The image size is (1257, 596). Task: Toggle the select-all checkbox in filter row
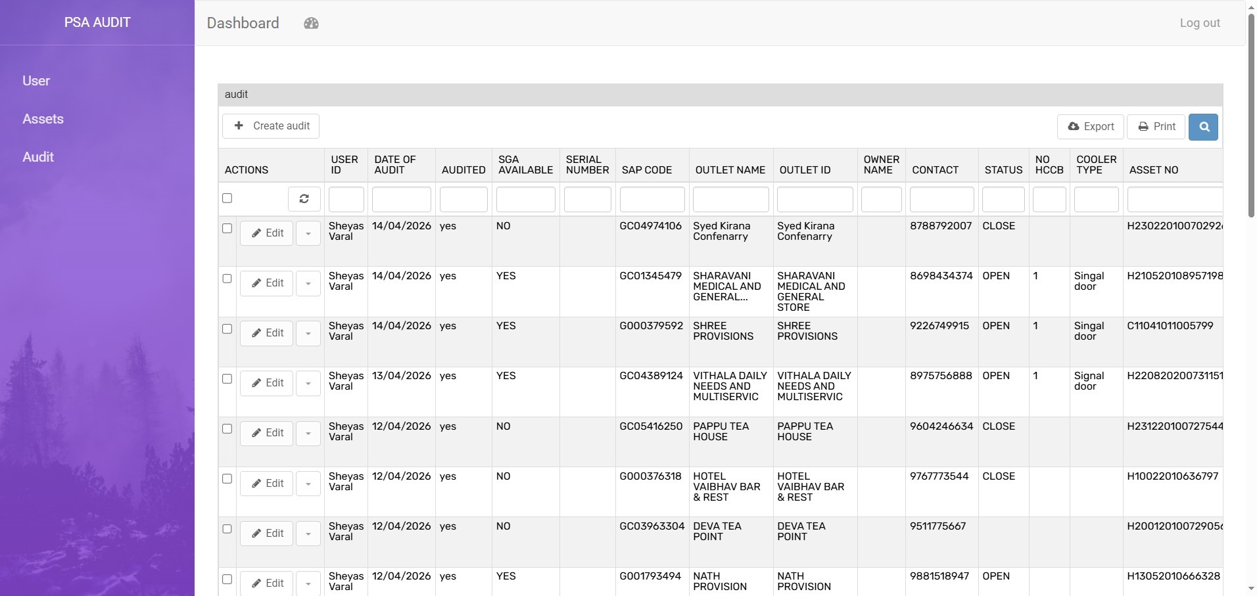[x=227, y=198]
